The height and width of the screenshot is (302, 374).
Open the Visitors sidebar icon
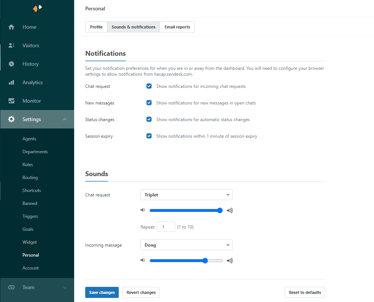(11, 45)
